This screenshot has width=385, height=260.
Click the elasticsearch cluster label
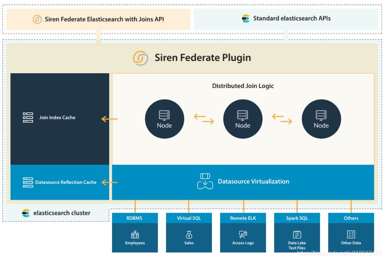click(x=62, y=213)
